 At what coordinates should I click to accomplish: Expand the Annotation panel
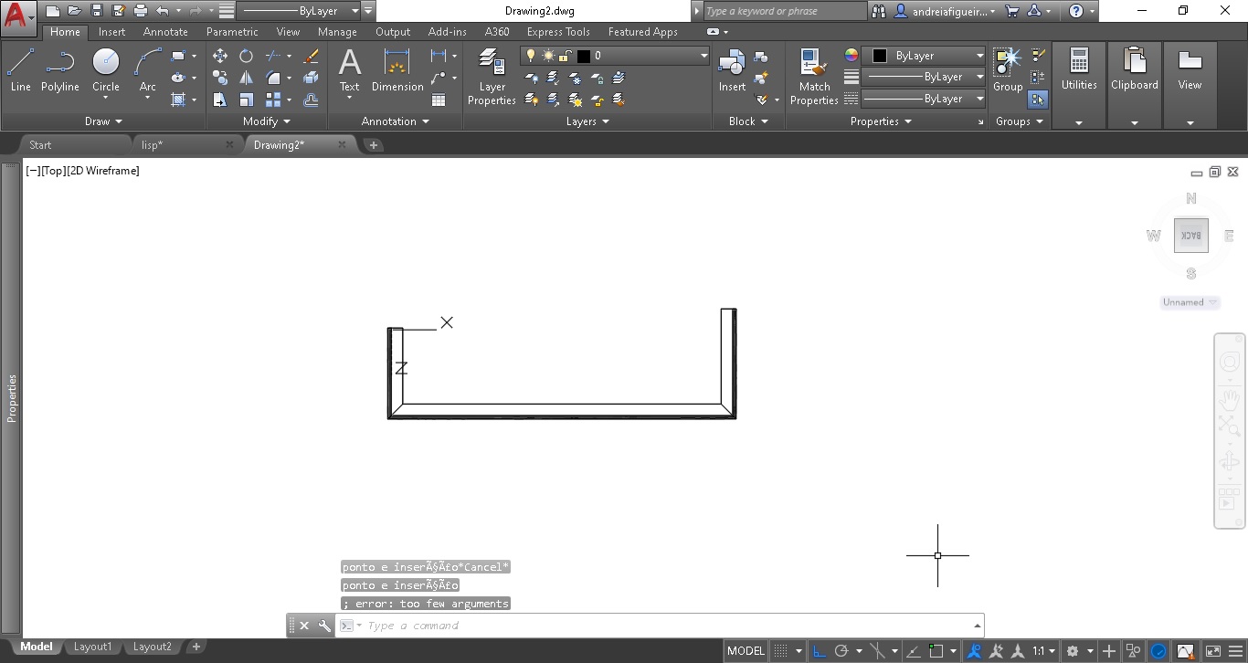[x=396, y=121]
